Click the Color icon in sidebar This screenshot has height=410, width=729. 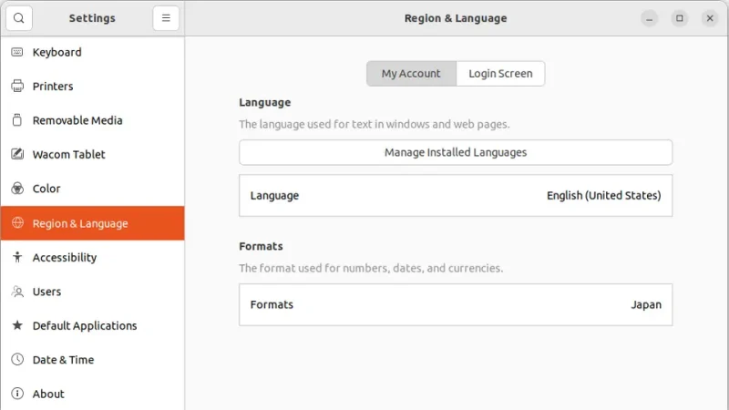coord(17,189)
